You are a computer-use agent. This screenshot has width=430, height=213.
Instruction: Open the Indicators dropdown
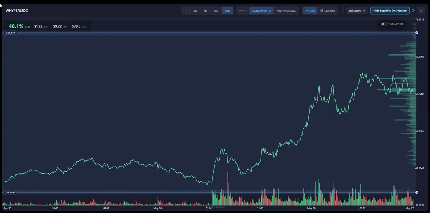click(357, 11)
